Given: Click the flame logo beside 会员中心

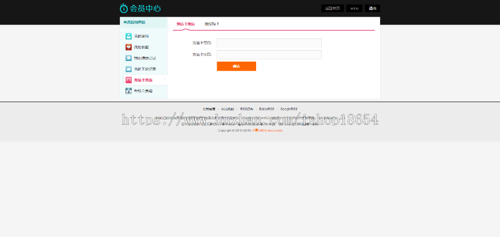Looking at the screenshot, I should click(x=124, y=8).
